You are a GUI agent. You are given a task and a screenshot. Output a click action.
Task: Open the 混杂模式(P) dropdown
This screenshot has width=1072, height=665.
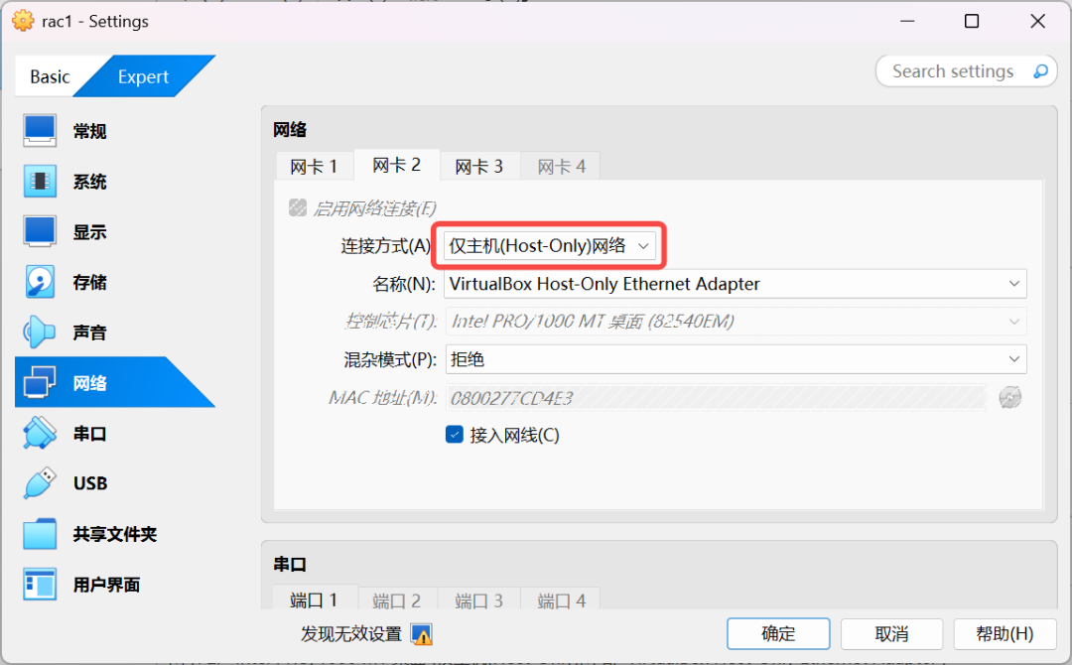point(736,359)
